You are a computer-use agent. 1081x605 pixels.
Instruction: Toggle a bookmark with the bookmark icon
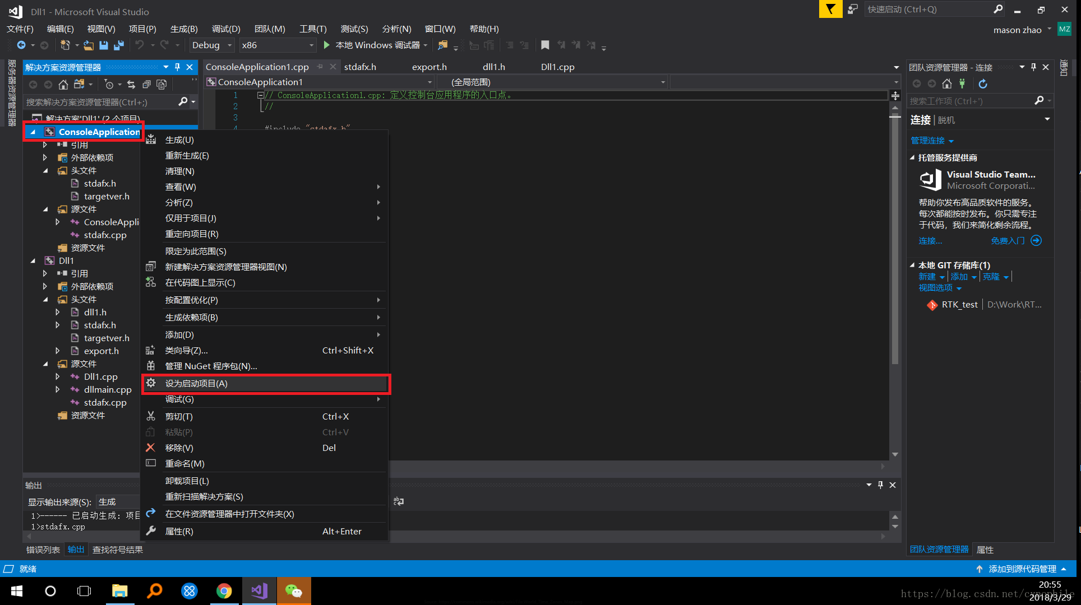(545, 45)
